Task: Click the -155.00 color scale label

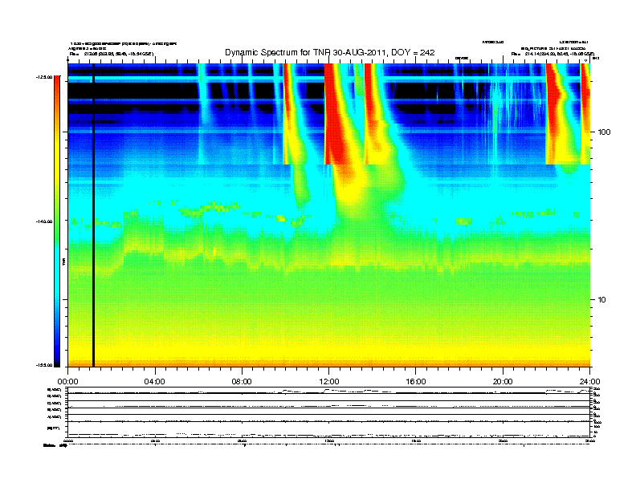Action: point(44,365)
